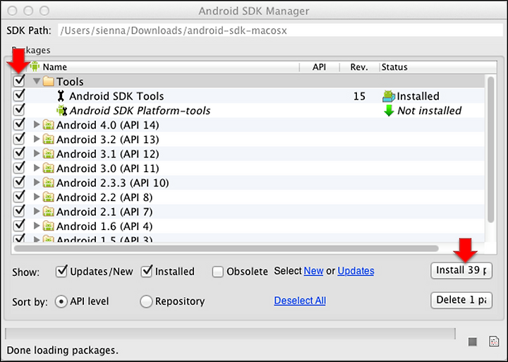This screenshot has width=508, height=362.
Task: Uncheck the Android 2.3.3 (API 10) checkbox
Action: click(19, 181)
